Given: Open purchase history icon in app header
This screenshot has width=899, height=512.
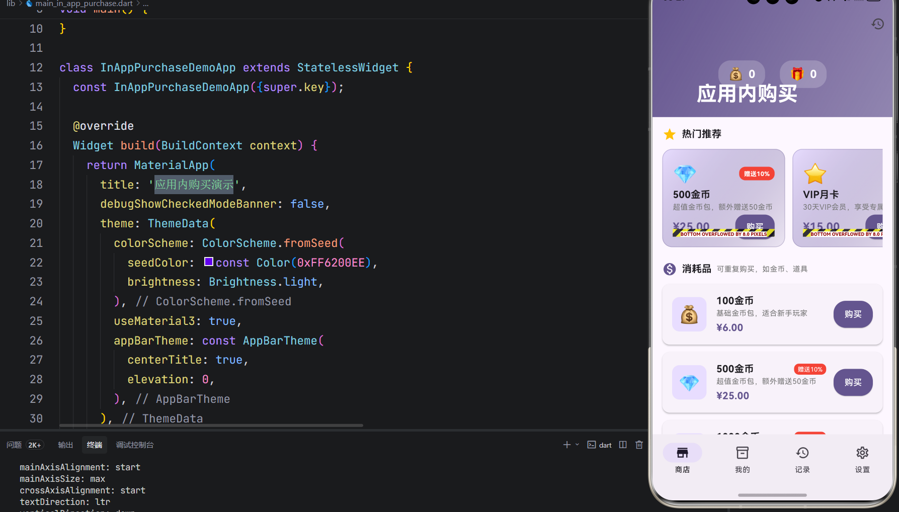Looking at the screenshot, I should point(877,24).
